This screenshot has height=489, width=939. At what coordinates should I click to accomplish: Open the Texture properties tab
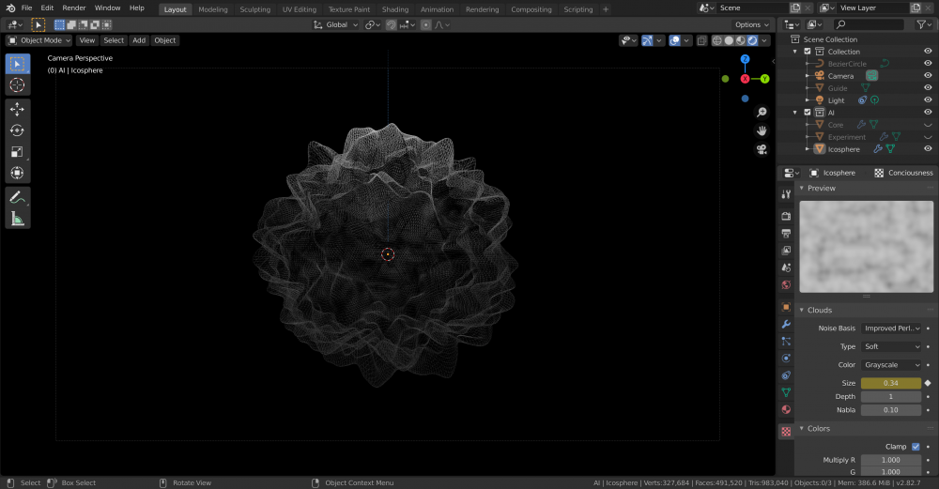click(786, 431)
